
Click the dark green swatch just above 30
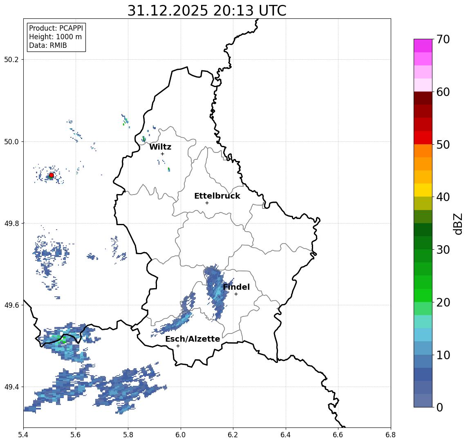[x=423, y=243]
